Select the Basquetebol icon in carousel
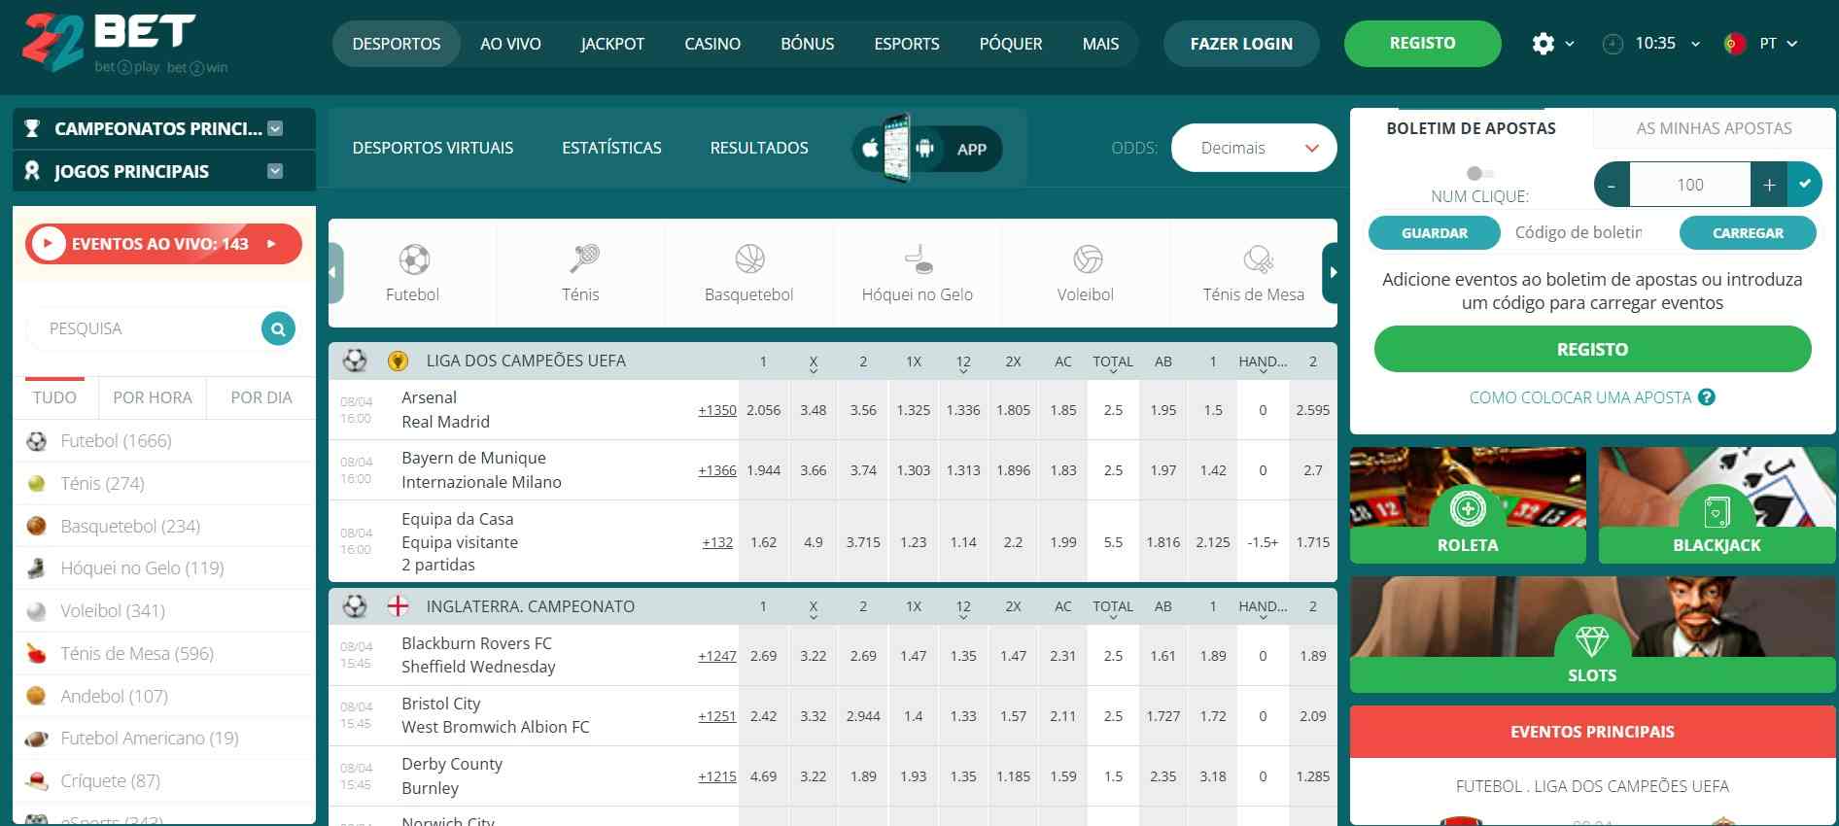The image size is (1839, 826). 749,259
